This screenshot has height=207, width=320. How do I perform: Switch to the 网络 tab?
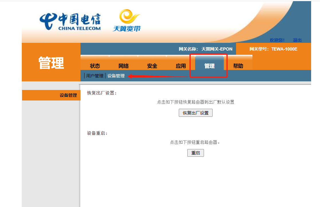(123, 66)
